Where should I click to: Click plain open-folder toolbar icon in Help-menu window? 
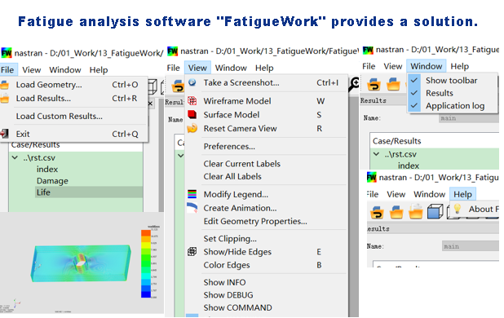pyautogui.click(x=396, y=212)
